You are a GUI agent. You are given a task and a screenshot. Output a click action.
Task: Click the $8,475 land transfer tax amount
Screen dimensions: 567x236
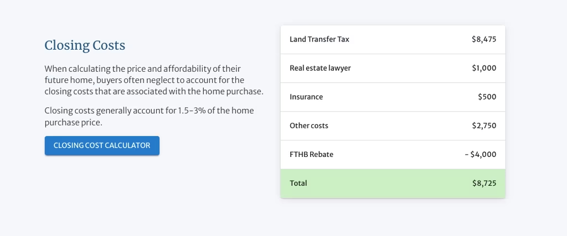[x=484, y=39]
